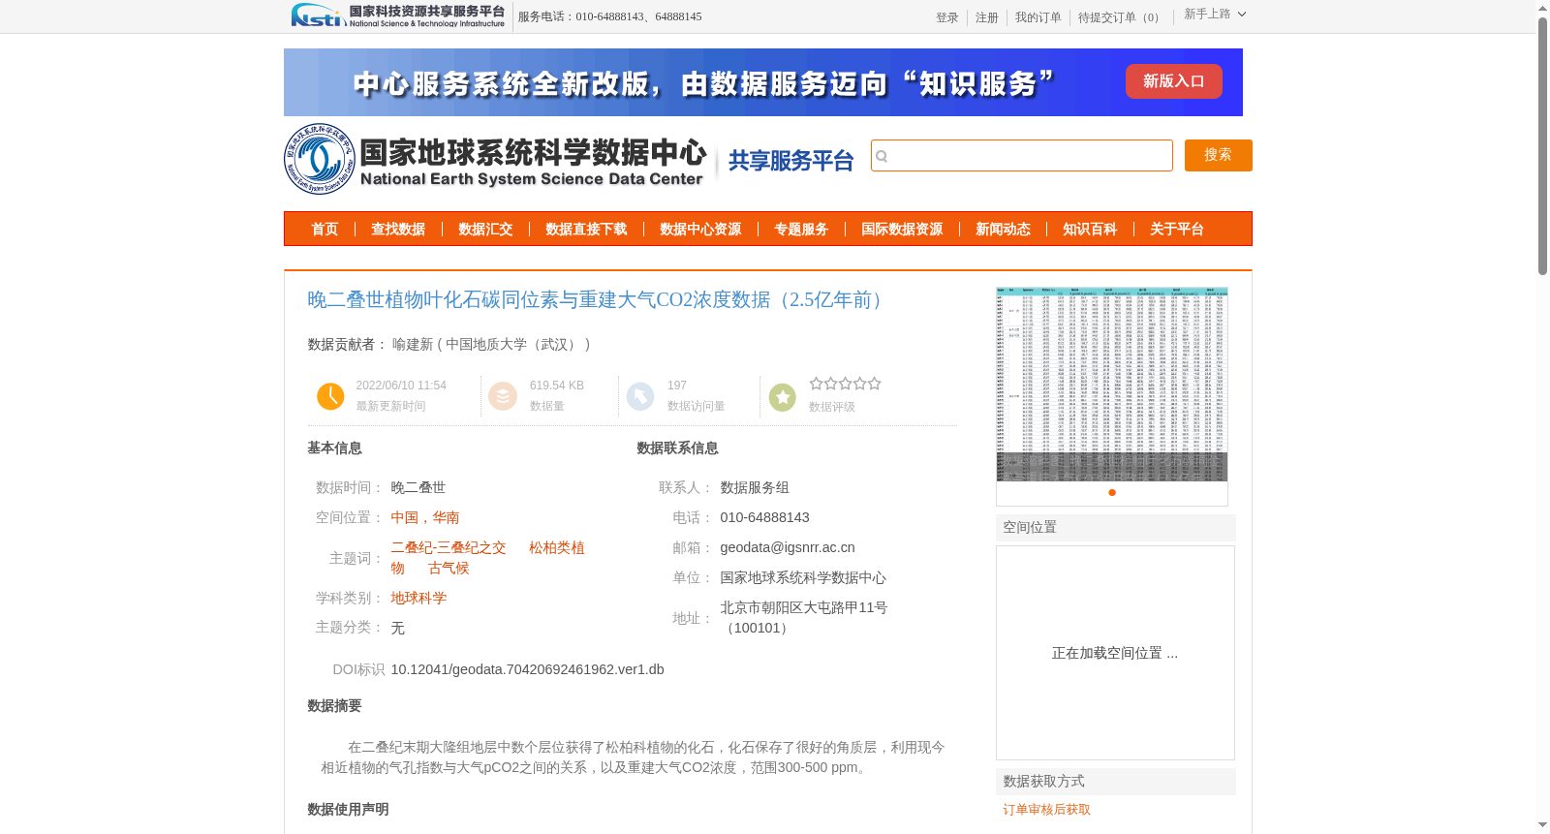Click the 共享服务平台 text

(x=790, y=161)
